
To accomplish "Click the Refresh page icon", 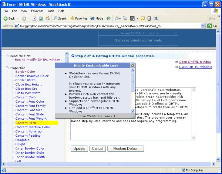I will point(41,18).
